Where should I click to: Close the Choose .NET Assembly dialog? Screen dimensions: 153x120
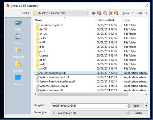147,6
